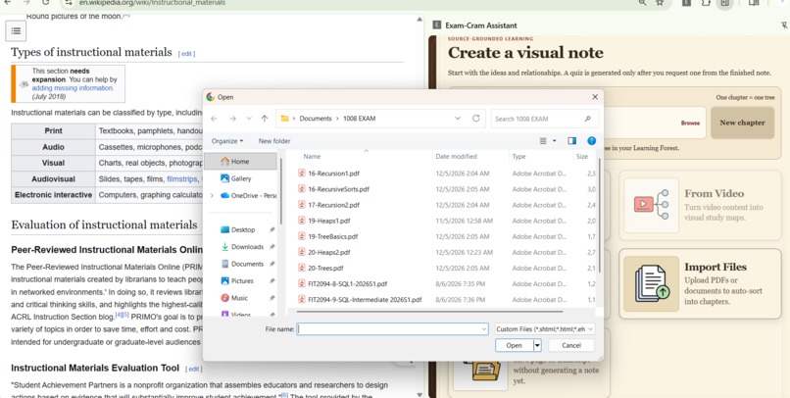The image size is (790, 398).
Task: Bookmark this page with the star icon
Action: (x=660, y=3)
